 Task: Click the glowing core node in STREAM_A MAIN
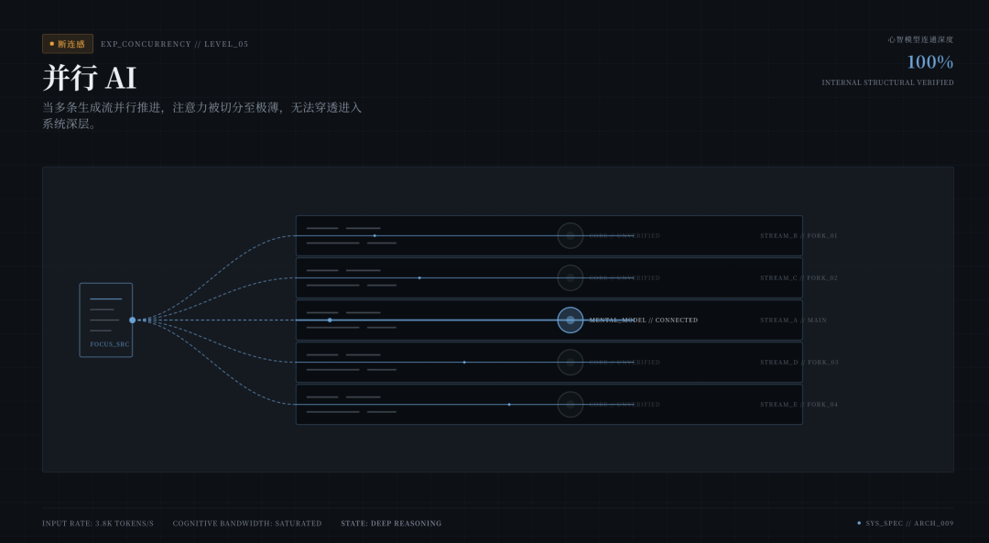(571, 320)
